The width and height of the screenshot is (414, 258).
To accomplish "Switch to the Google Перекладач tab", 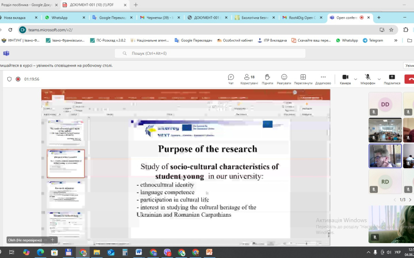I will (112, 18).
